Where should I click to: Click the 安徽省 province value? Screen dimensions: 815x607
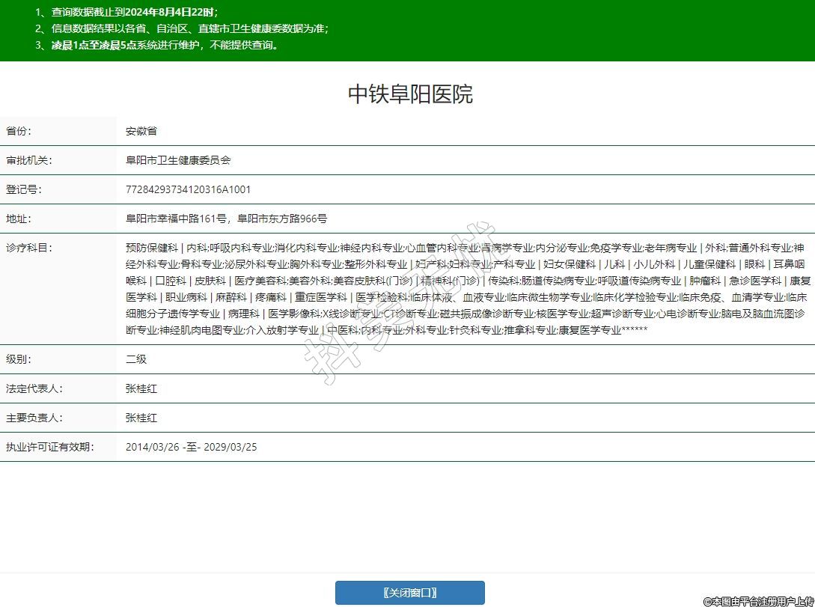(141, 131)
